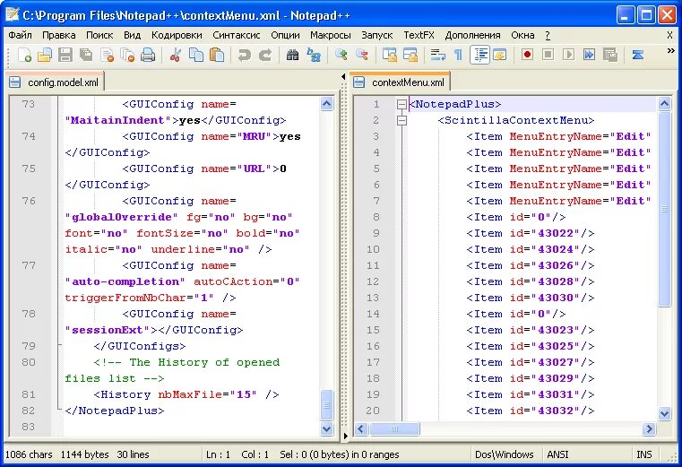Open the Запуск menu

tap(377, 35)
